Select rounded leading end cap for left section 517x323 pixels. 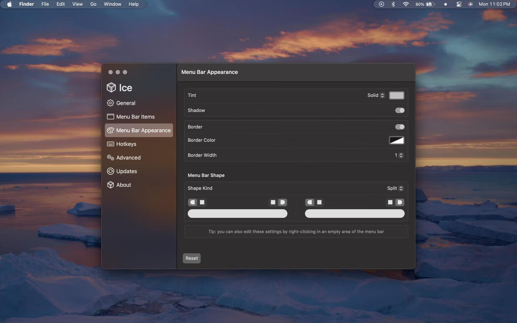(193, 202)
